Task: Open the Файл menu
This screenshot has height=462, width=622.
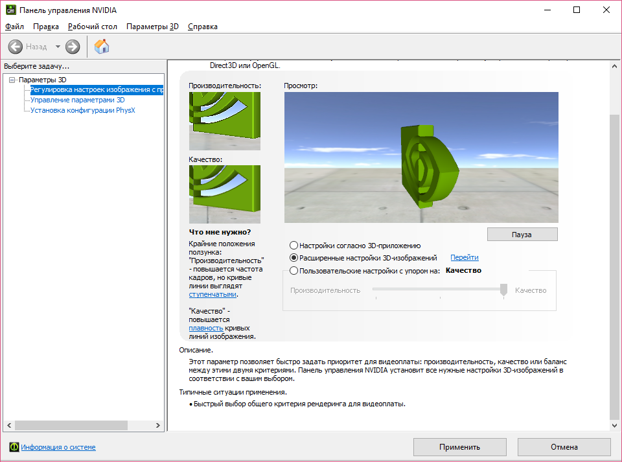Action: [14, 27]
